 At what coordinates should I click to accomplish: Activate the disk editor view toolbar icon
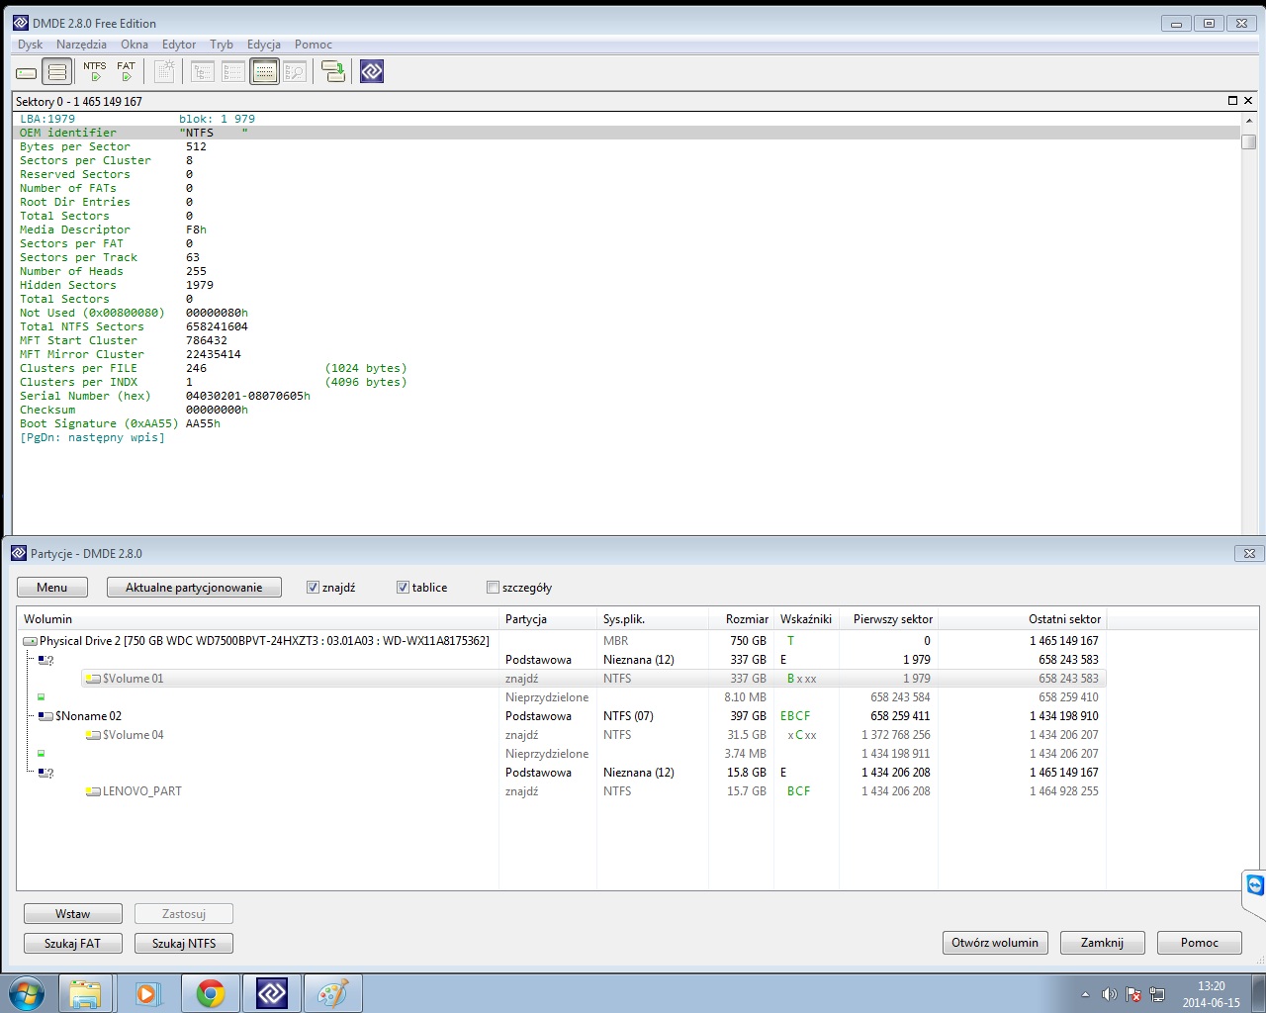tap(264, 71)
